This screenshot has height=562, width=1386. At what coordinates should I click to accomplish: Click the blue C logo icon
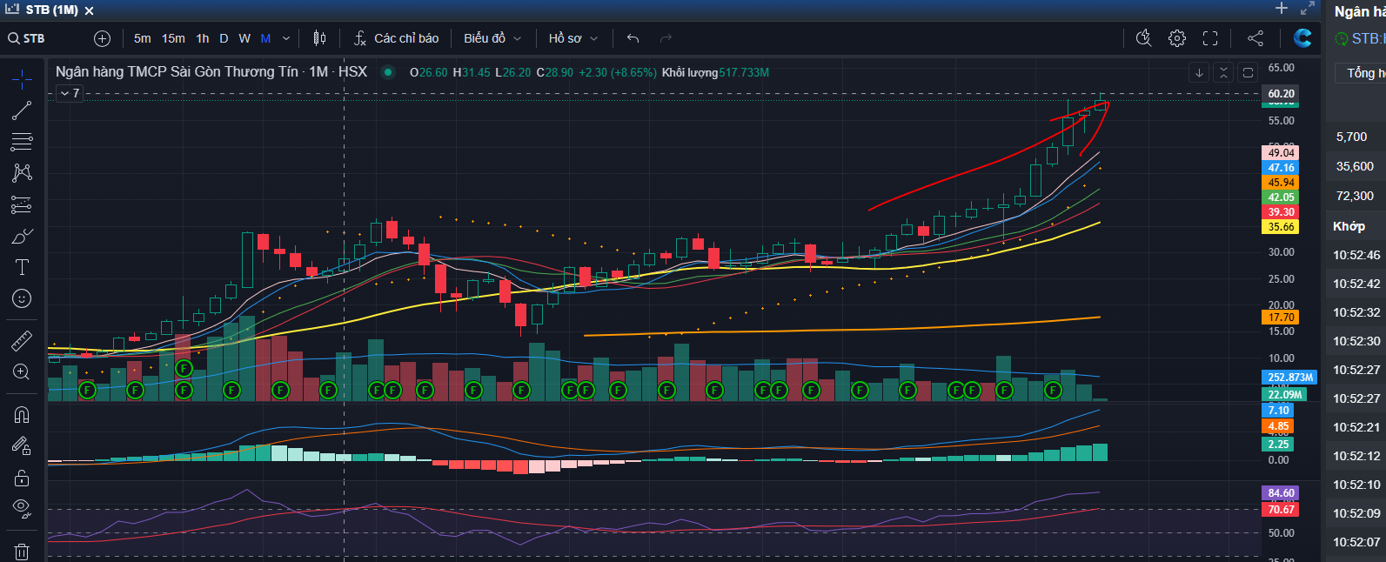(1302, 37)
